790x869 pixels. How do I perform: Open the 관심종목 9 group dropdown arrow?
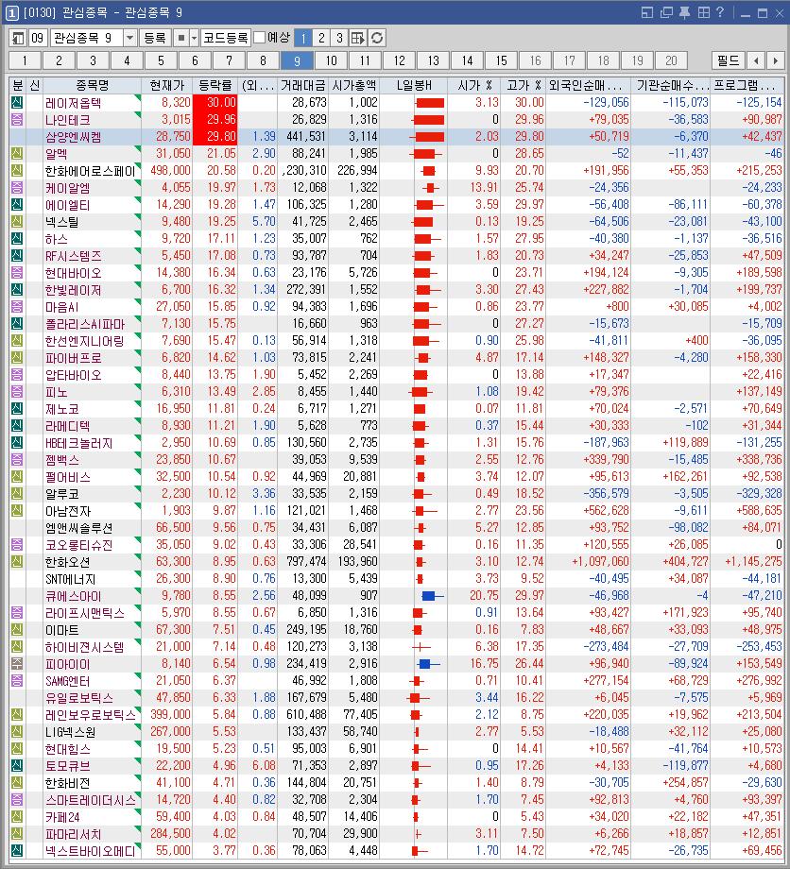(129, 38)
